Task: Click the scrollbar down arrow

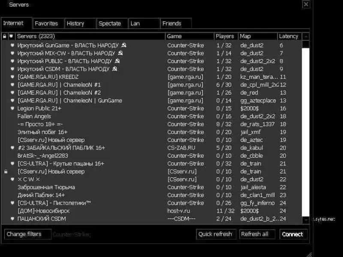Action: pos(306,220)
